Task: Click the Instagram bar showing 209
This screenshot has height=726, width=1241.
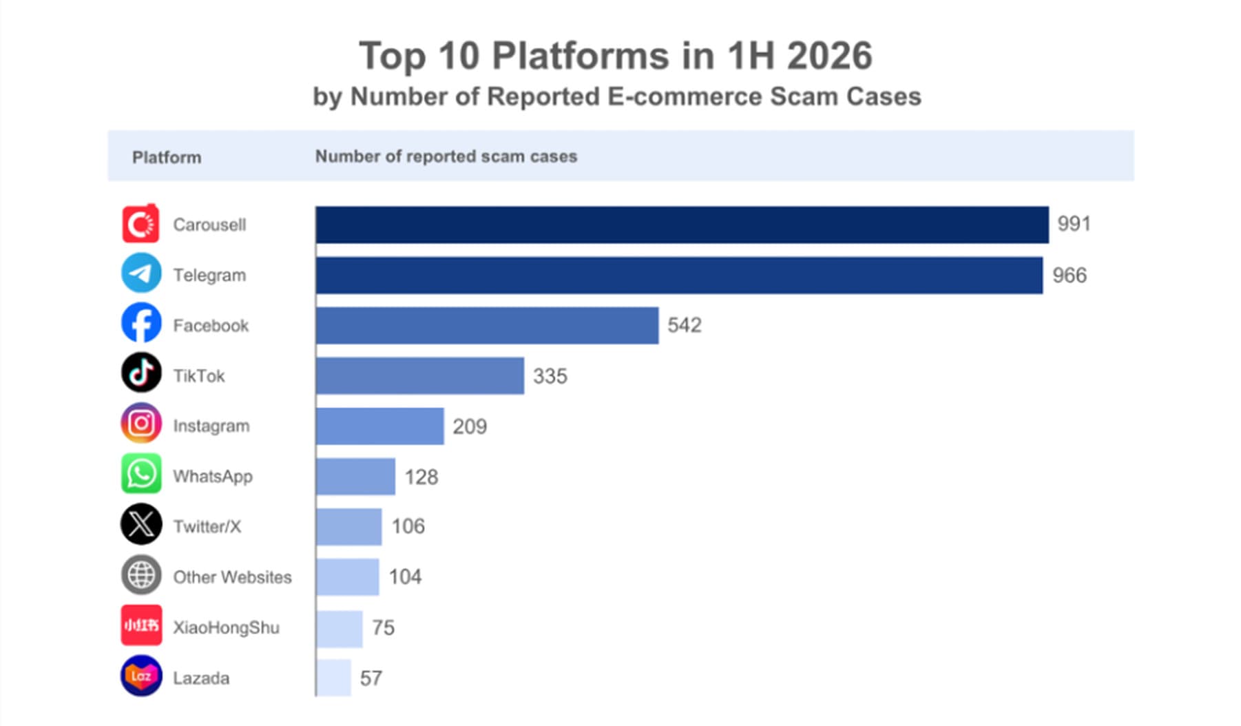Action: (380, 426)
